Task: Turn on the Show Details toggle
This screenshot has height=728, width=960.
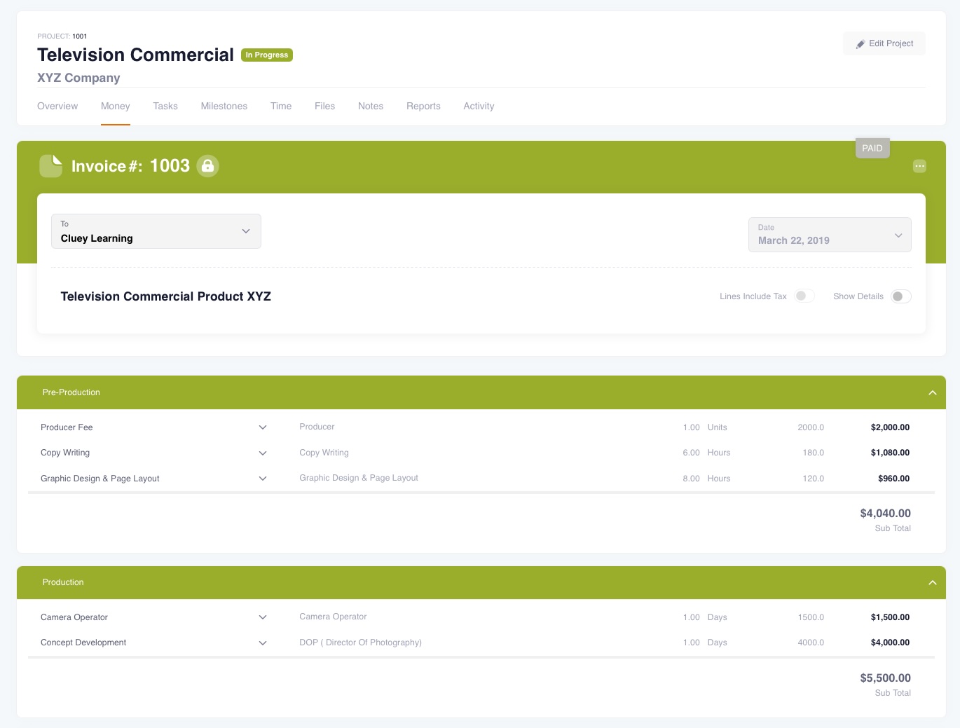Action: click(900, 296)
